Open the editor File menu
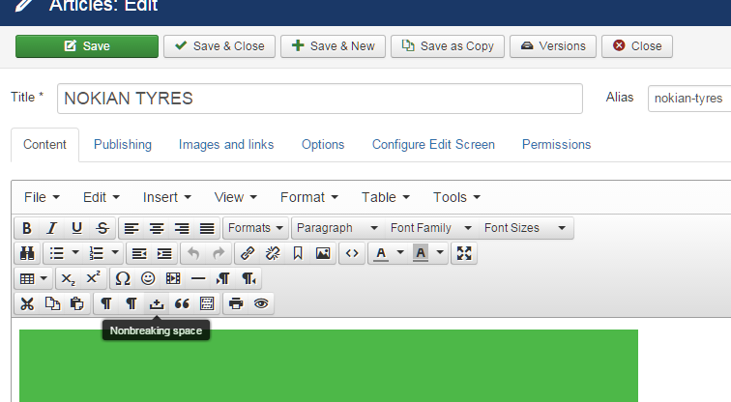This screenshot has width=731, height=402. [42, 197]
